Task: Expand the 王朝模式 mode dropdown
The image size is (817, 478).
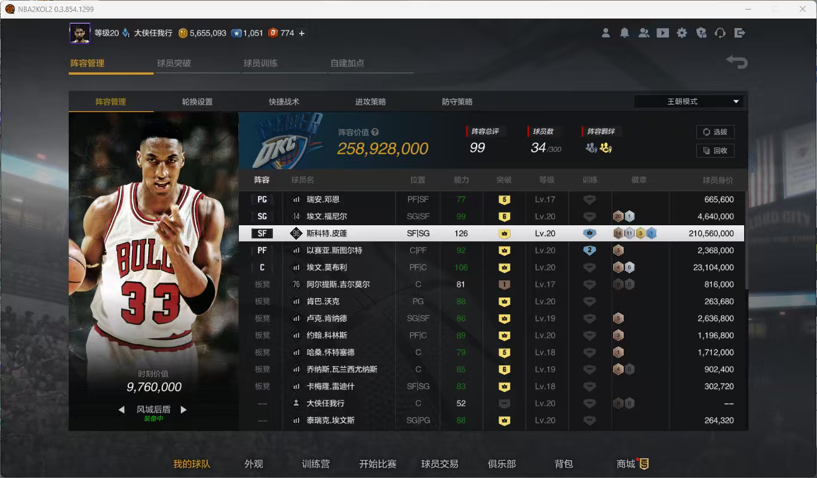Action: (x=689, y=102)
